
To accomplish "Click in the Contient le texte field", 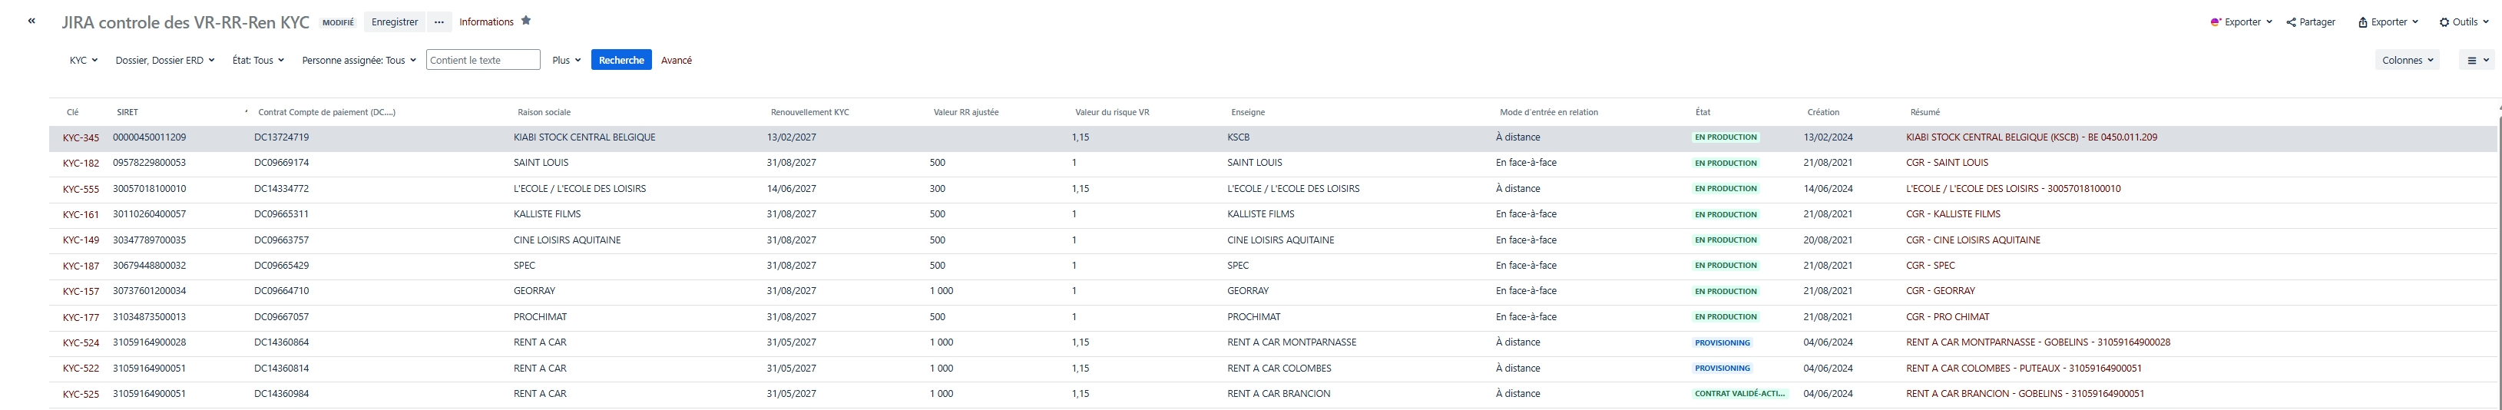I will (483, 60).
